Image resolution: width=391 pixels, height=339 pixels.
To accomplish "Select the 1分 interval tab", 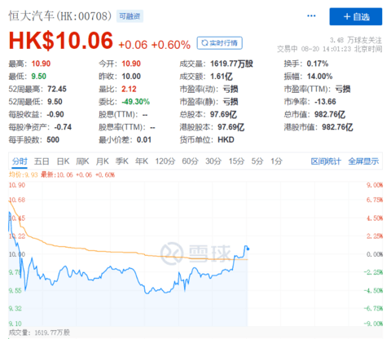I will (x=276, y=161).
